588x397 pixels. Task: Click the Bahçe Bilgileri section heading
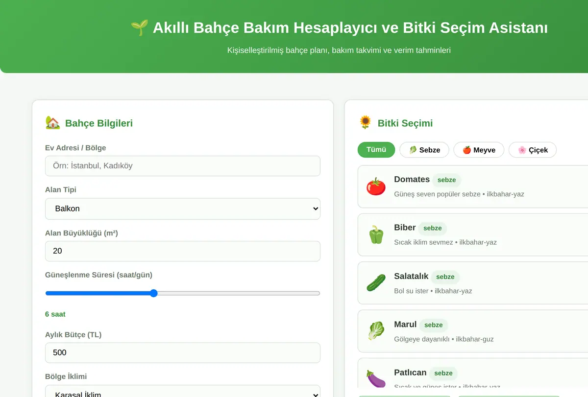coord(99,123)
